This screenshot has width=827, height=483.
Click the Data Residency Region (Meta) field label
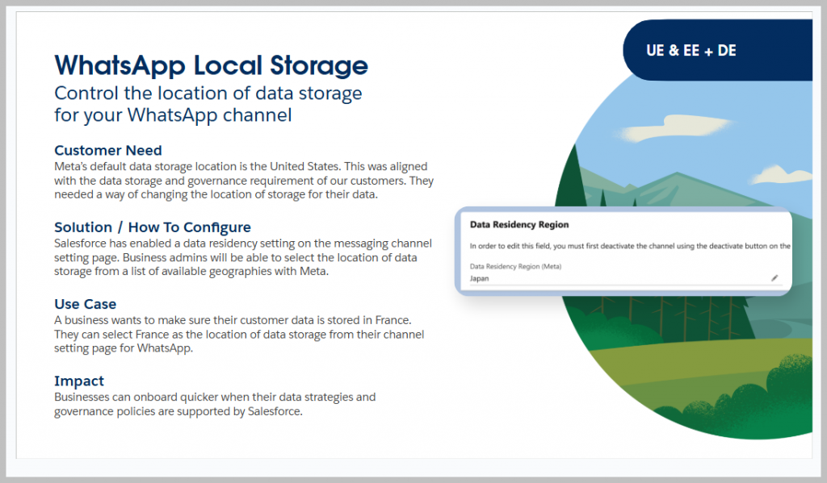coord(515,266)
